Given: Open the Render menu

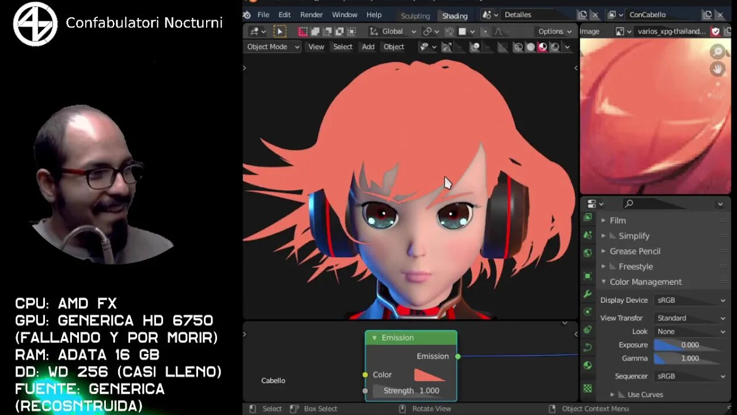Looking at the screenshot, I should (x=311, y=15).
